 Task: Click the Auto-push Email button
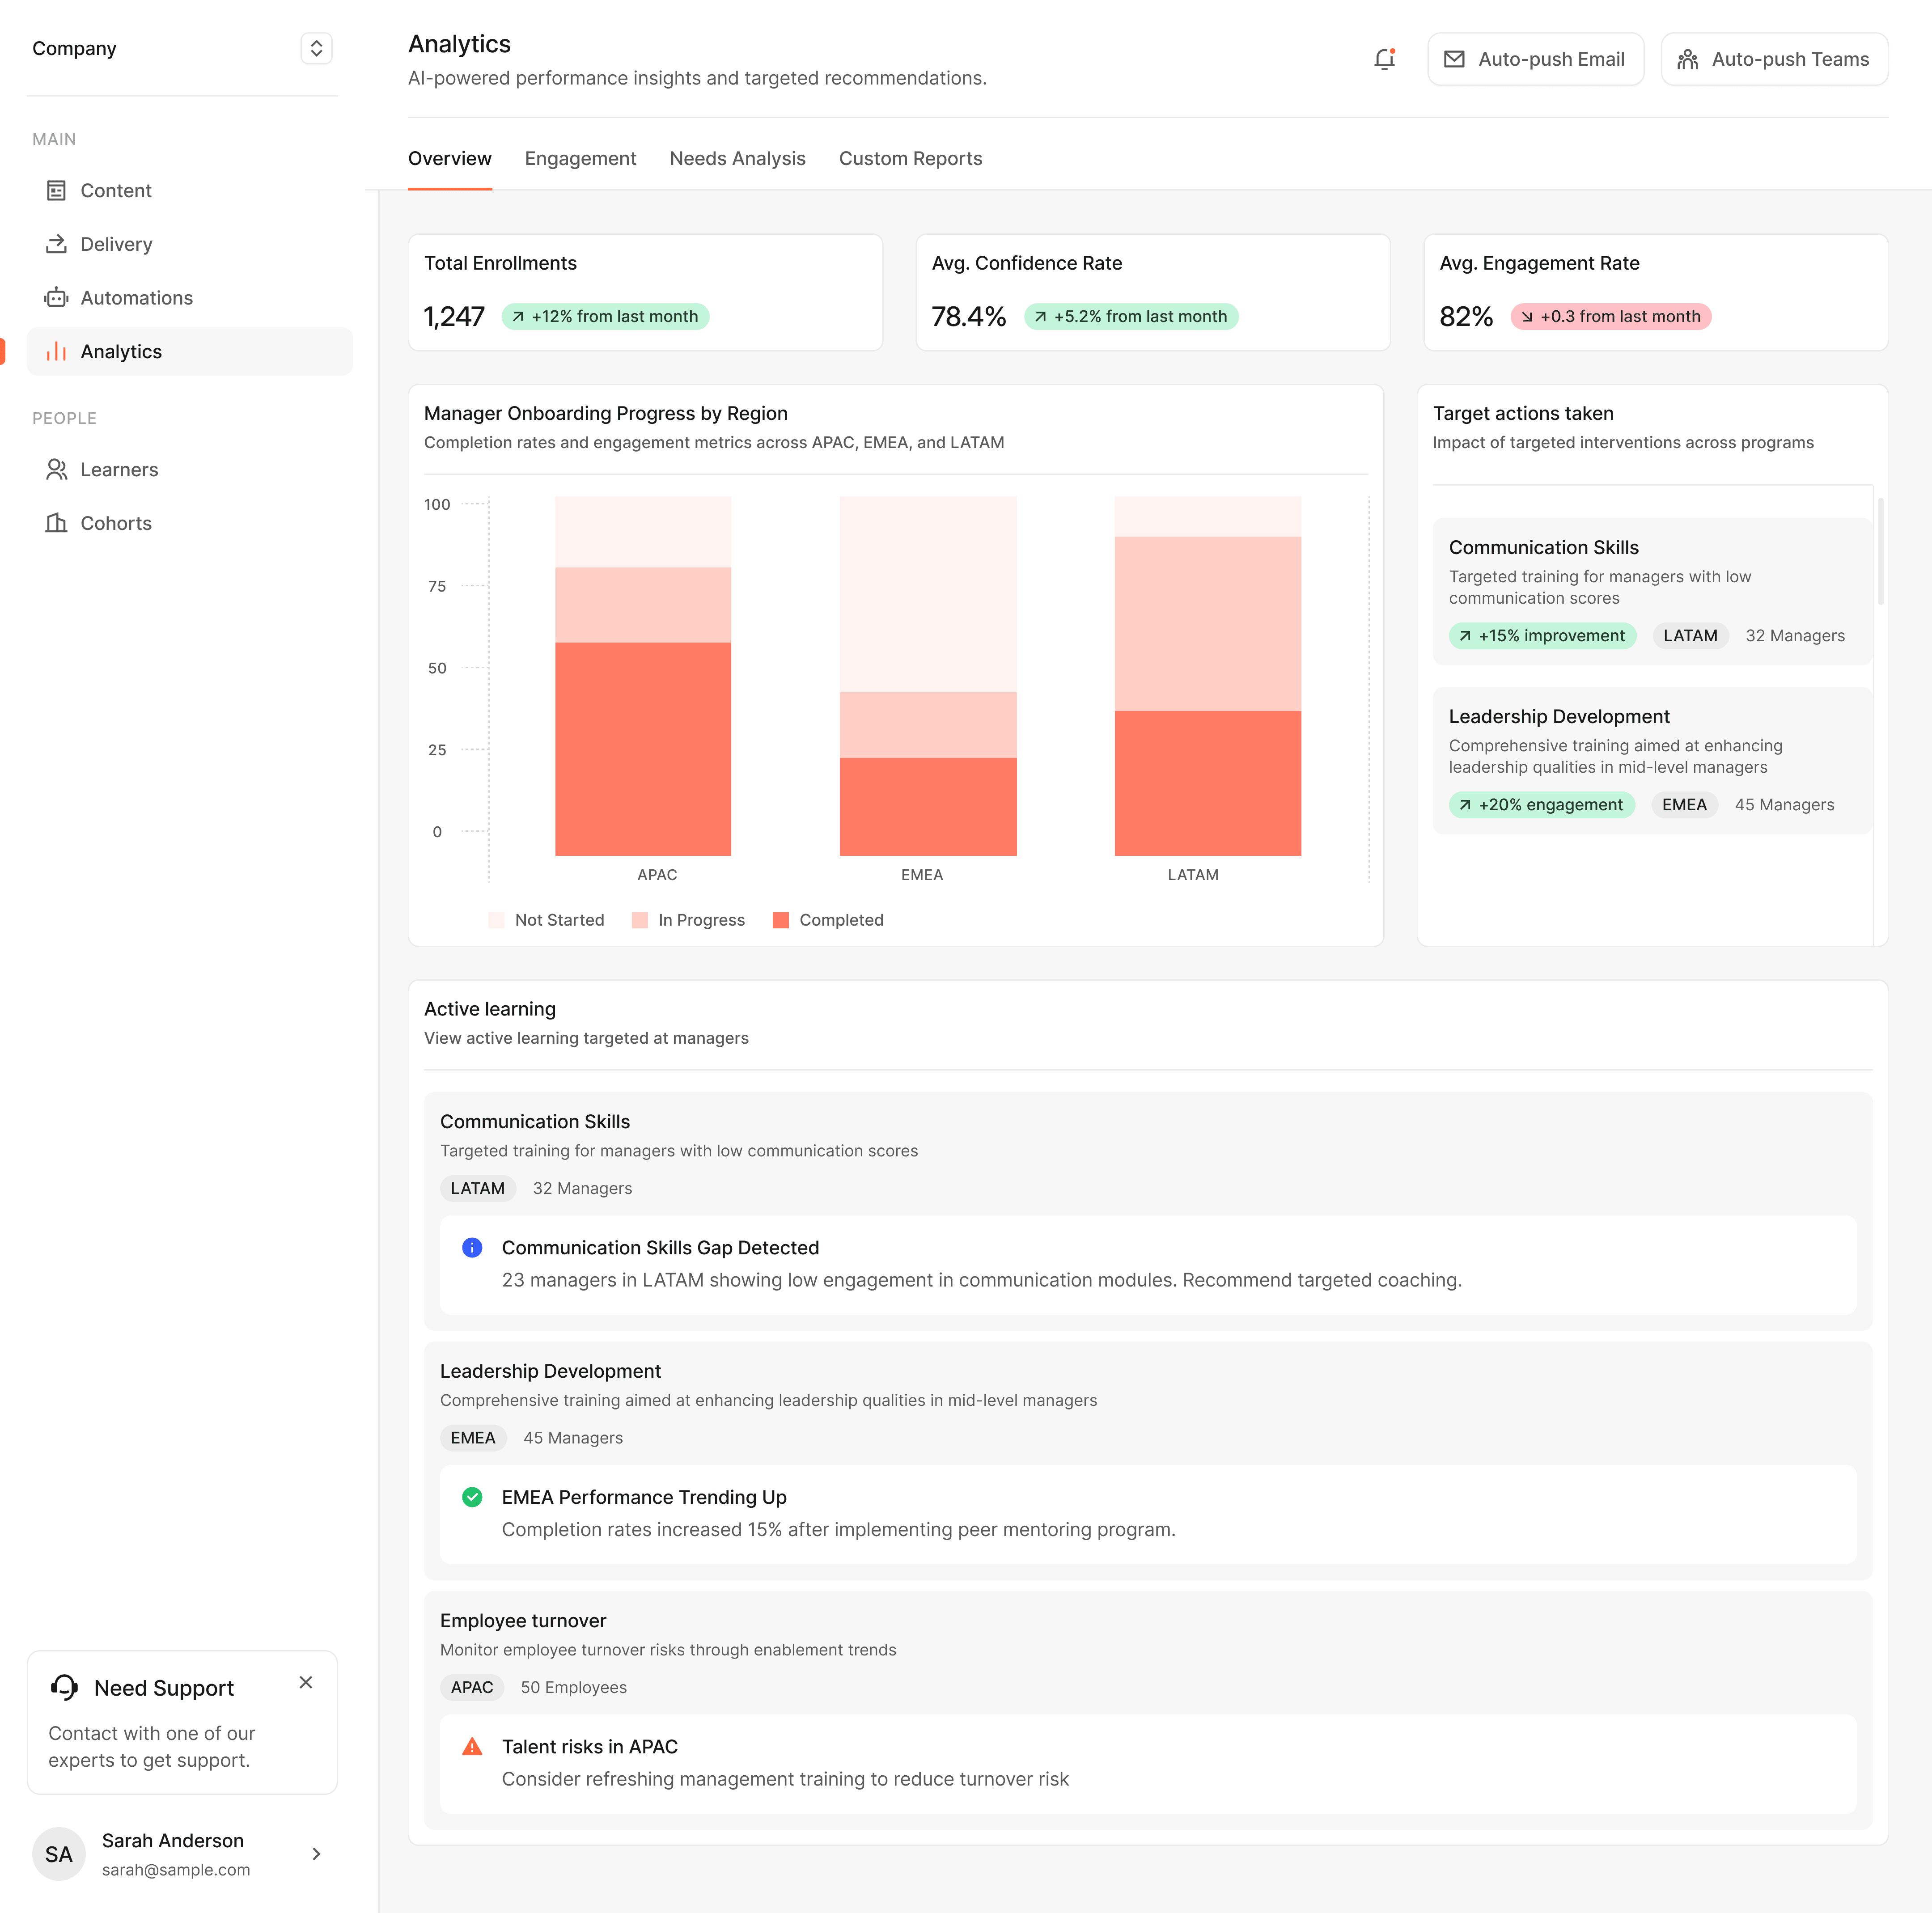[x=1535, y=59]
